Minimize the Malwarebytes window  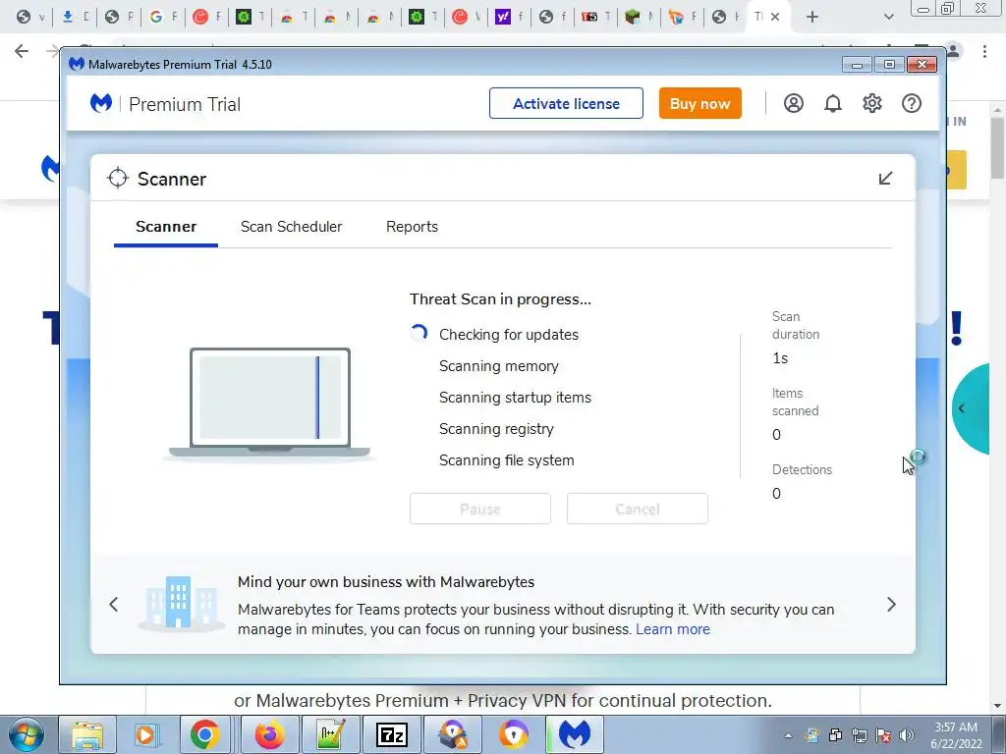point(857,65)
